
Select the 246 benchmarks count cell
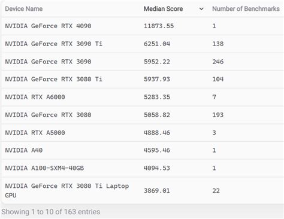tap(218, 62)
